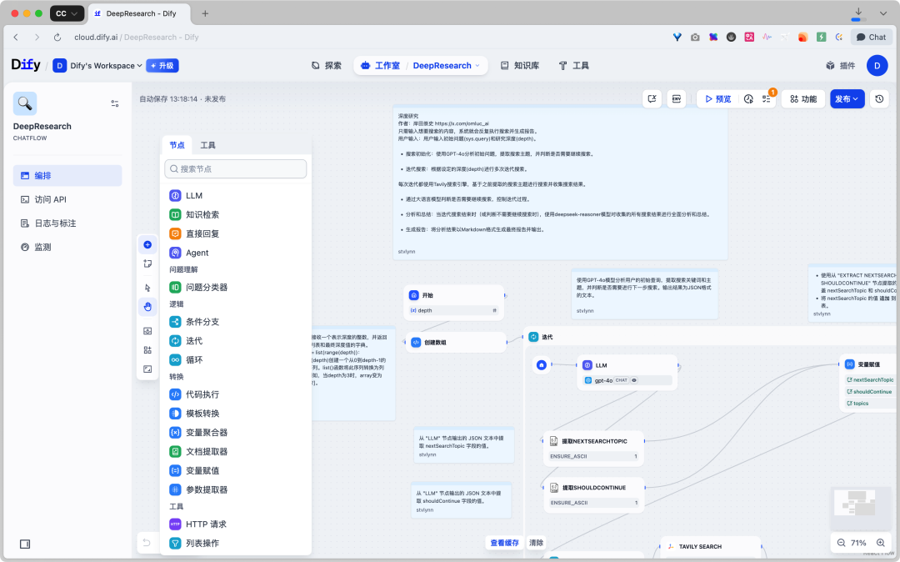Click the user avatar D
This screenshot has height=562, width=900.
[877, 65]
